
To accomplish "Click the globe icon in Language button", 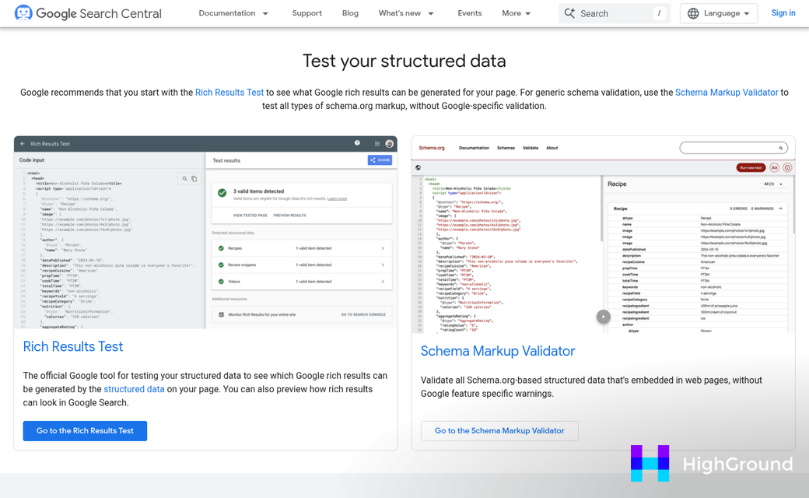I will (x=693, y=13).
